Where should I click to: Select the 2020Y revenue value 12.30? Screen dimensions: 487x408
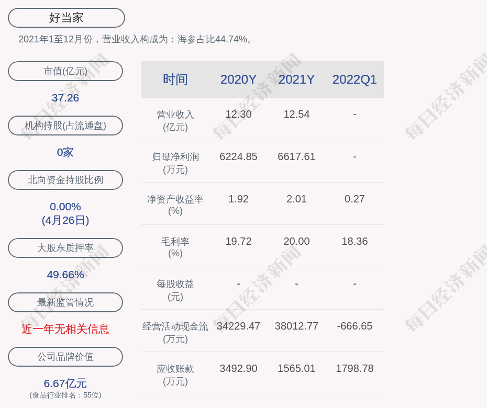pyautogui.click(x=239, y=115)
